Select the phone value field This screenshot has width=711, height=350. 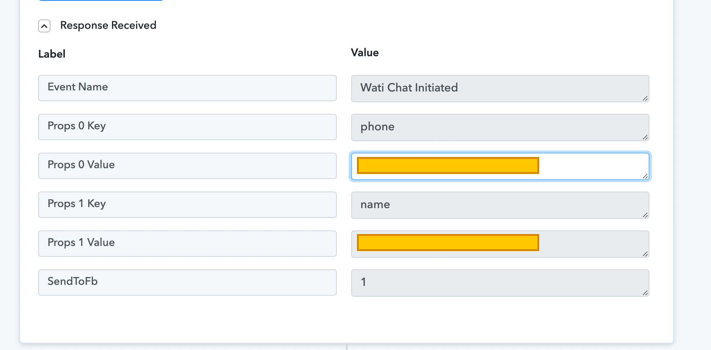point(500,127)
